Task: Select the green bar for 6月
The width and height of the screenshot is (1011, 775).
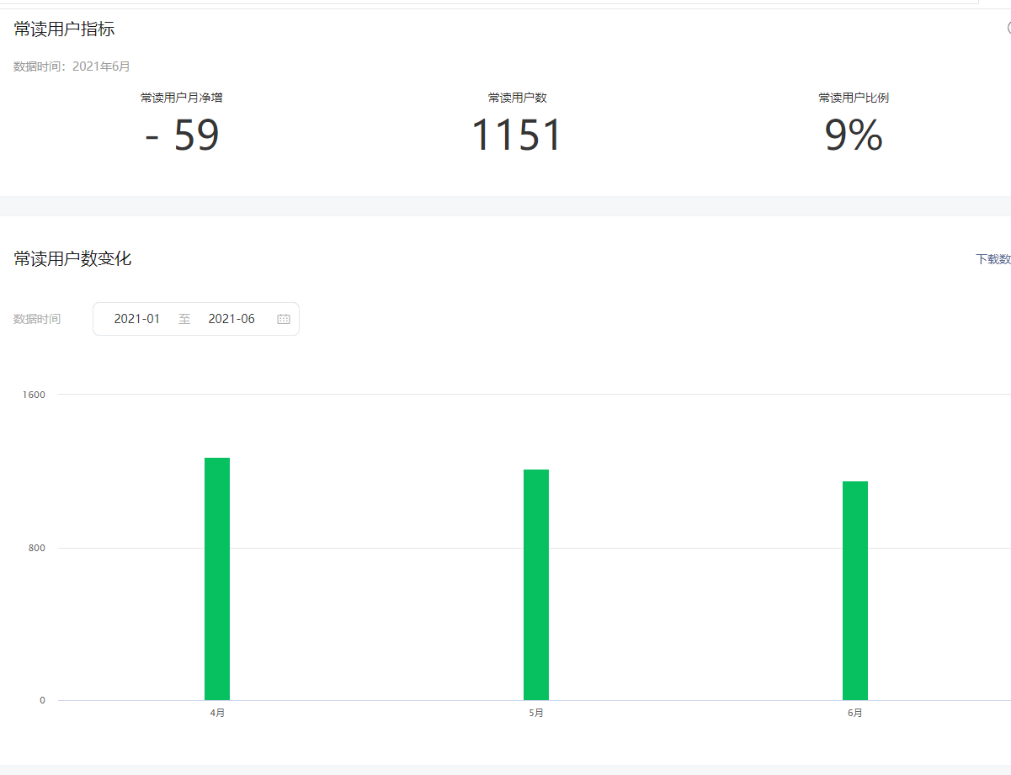Action: click(855, 591)
